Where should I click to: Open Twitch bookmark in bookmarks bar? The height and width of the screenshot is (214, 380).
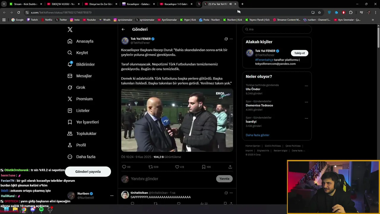32,20
